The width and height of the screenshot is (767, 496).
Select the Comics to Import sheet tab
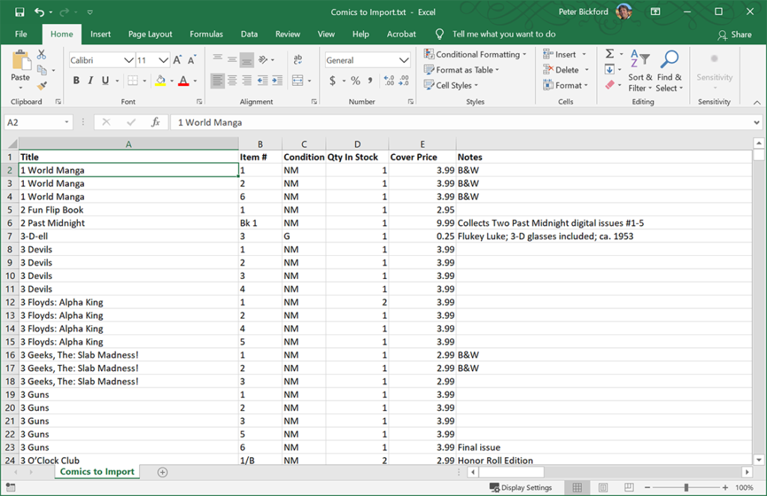point(97,471)
